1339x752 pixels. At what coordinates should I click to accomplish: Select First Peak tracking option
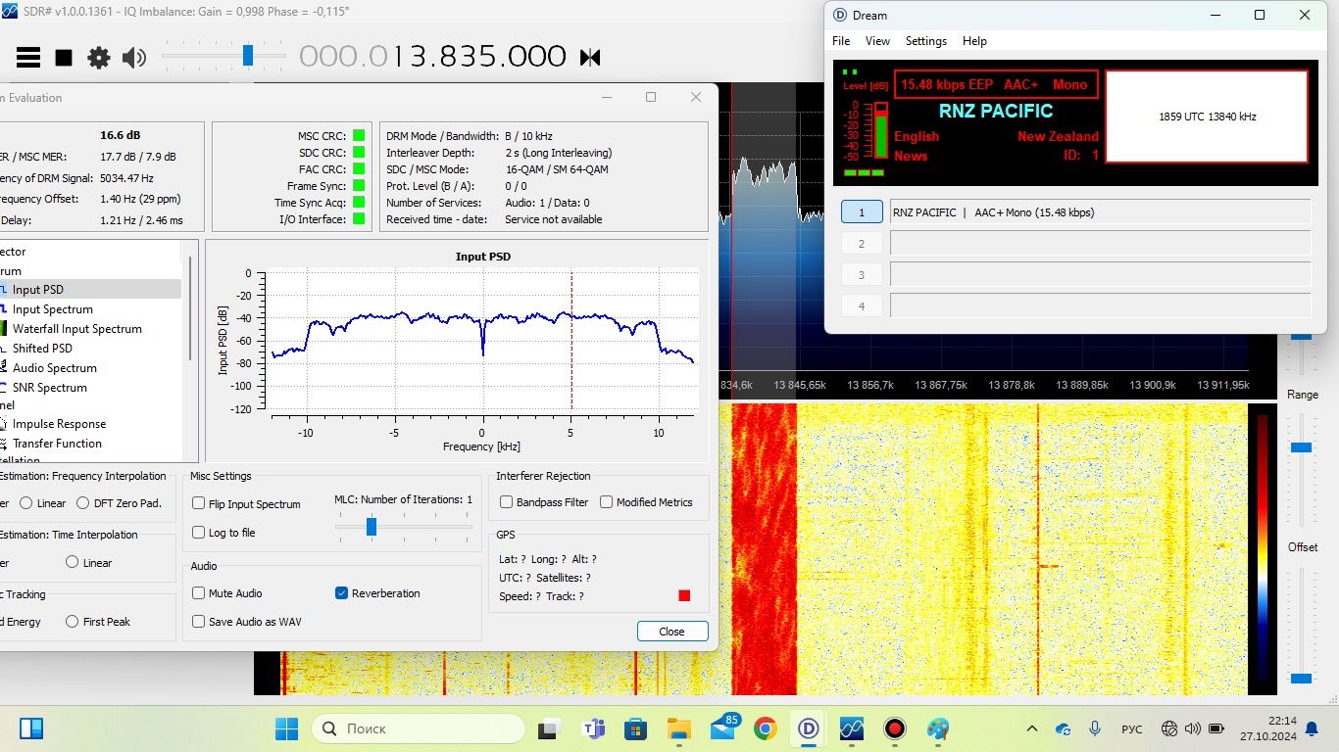click(x=73, y=622)
